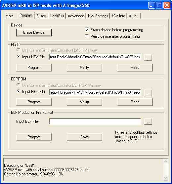Program the Flash memory

click(34, 68)
